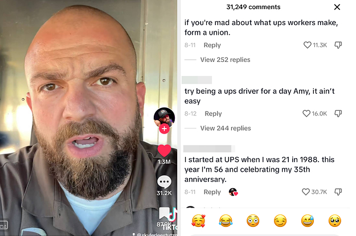Reply to the 'try being a ups driver' comment
356x236 pixels.
(x=213, y=114)
